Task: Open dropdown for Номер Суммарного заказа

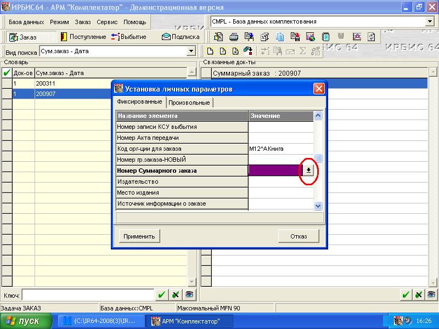Action: point(308,171)
